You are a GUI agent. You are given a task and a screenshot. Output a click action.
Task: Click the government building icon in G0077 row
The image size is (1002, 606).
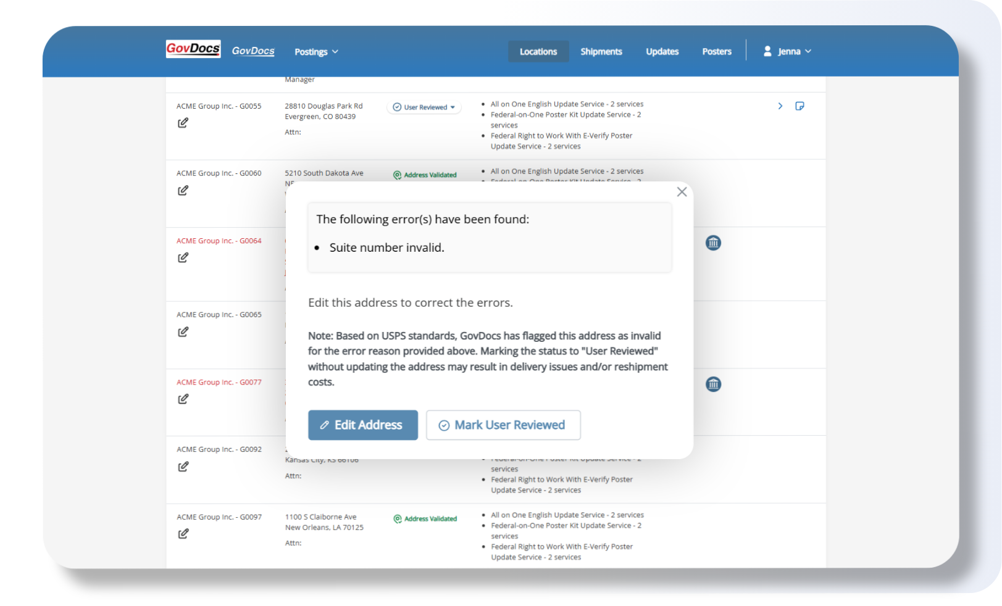(x=713, y=384)
